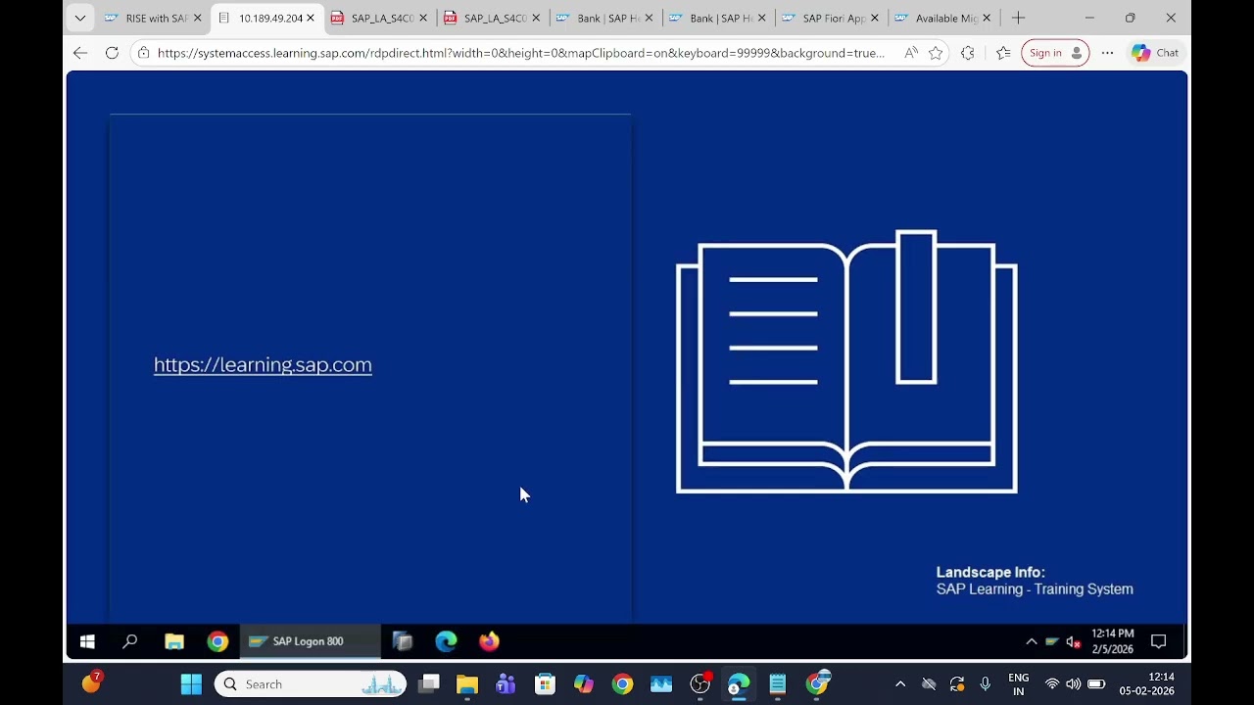Check the host battery status icon
Screen dimensions: 1254x705
coord(1096,683)
